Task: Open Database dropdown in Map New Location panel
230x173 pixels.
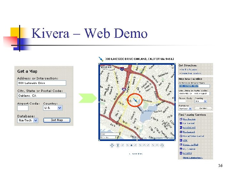Action: (185, 109)
